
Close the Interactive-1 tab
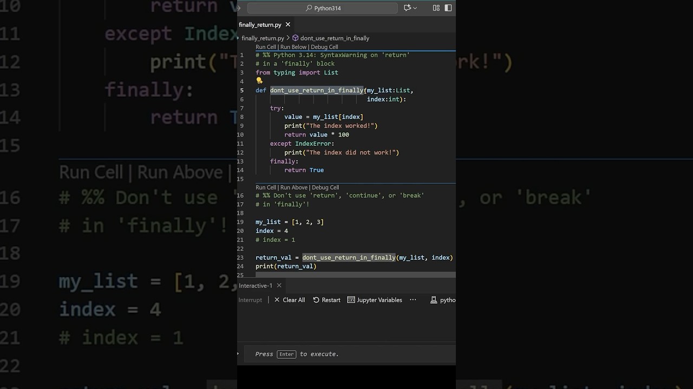click(x=279, y=286)
